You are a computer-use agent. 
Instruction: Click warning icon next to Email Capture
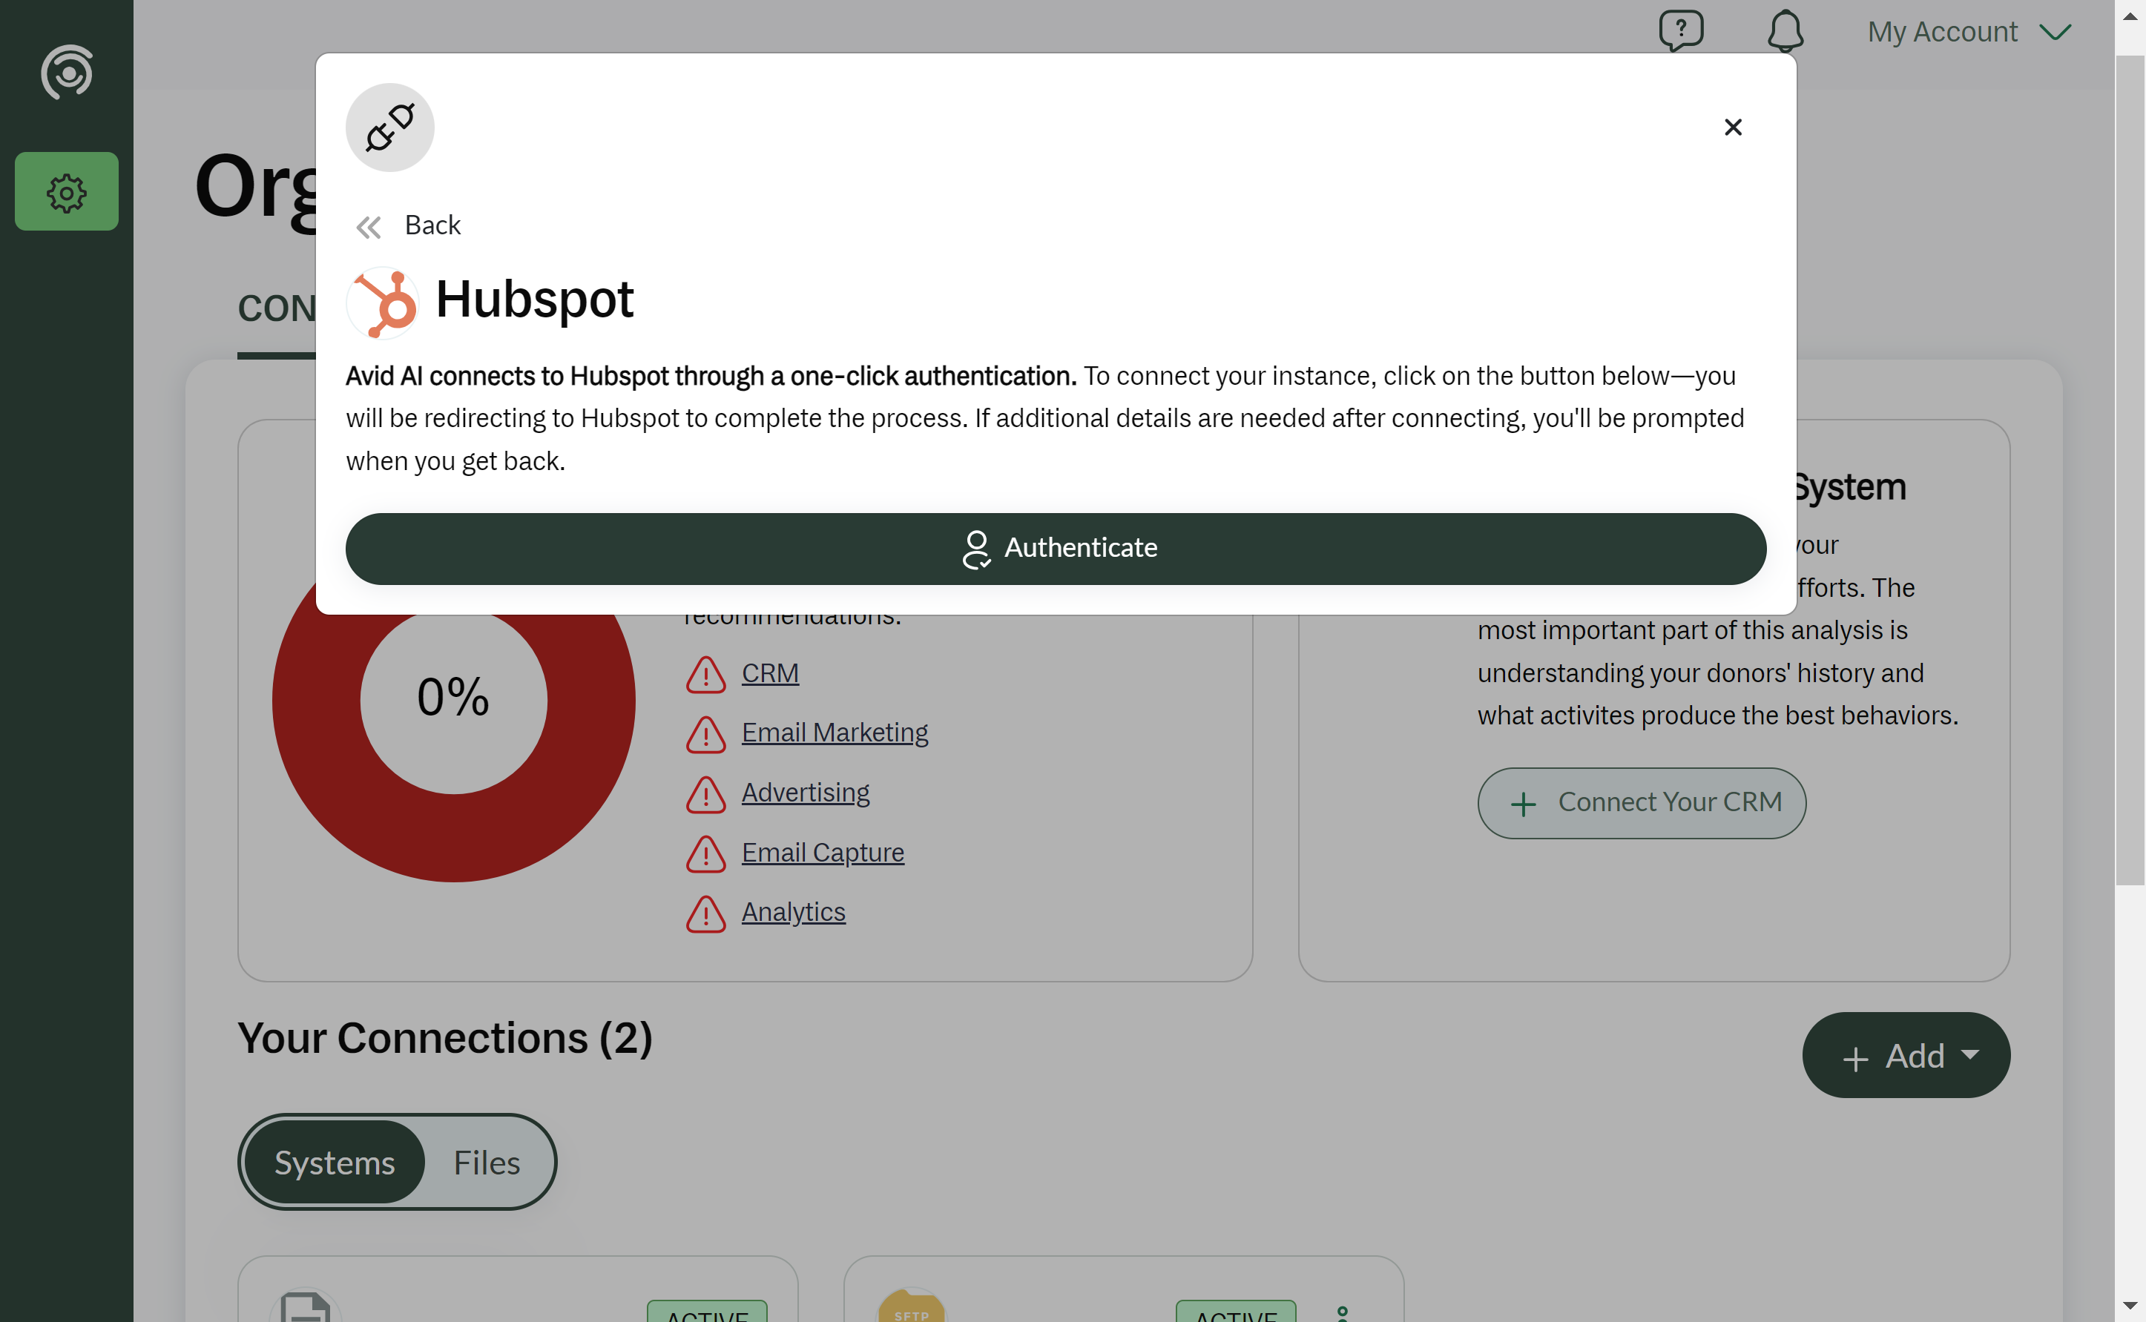click(705, 854)
